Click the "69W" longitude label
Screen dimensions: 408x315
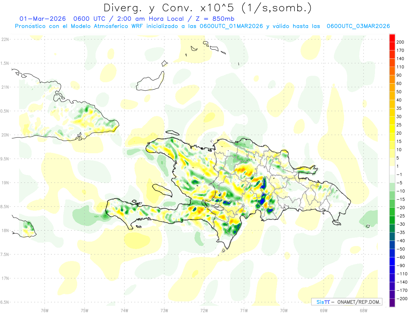(x=323, y=310)
